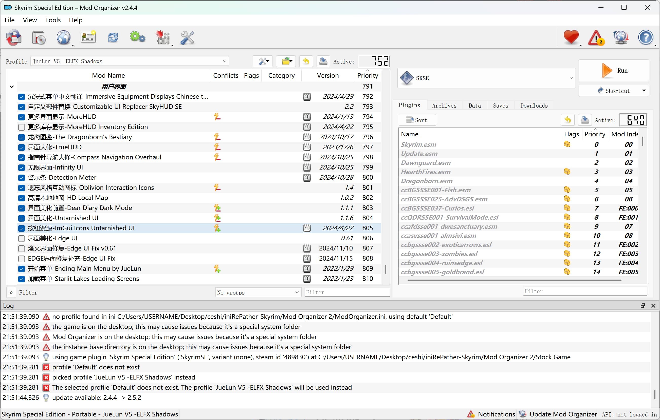Screen dimensions: 660x420
Task: Open the View menu
Action: (30, 20)
